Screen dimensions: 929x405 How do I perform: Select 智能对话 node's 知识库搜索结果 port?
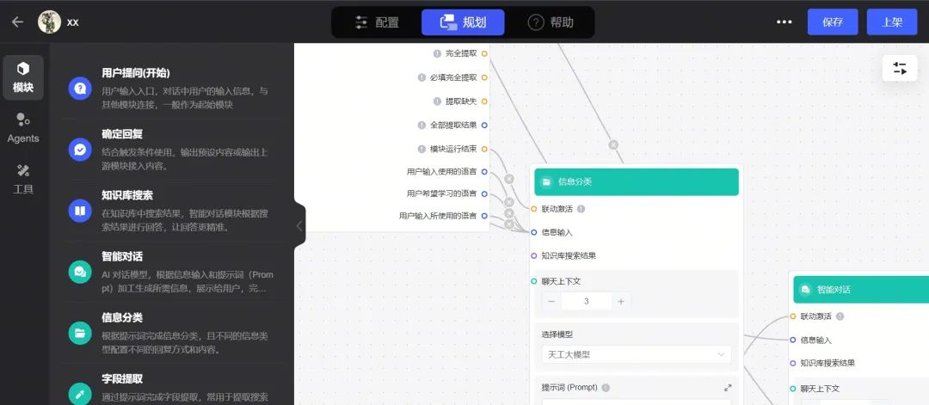[x=793, y=363]
